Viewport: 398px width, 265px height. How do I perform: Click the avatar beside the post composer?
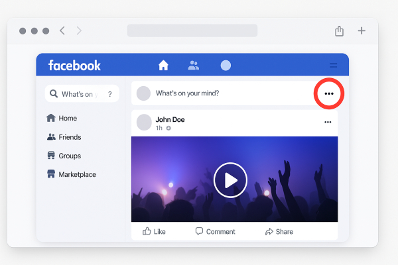pos(143,93)
